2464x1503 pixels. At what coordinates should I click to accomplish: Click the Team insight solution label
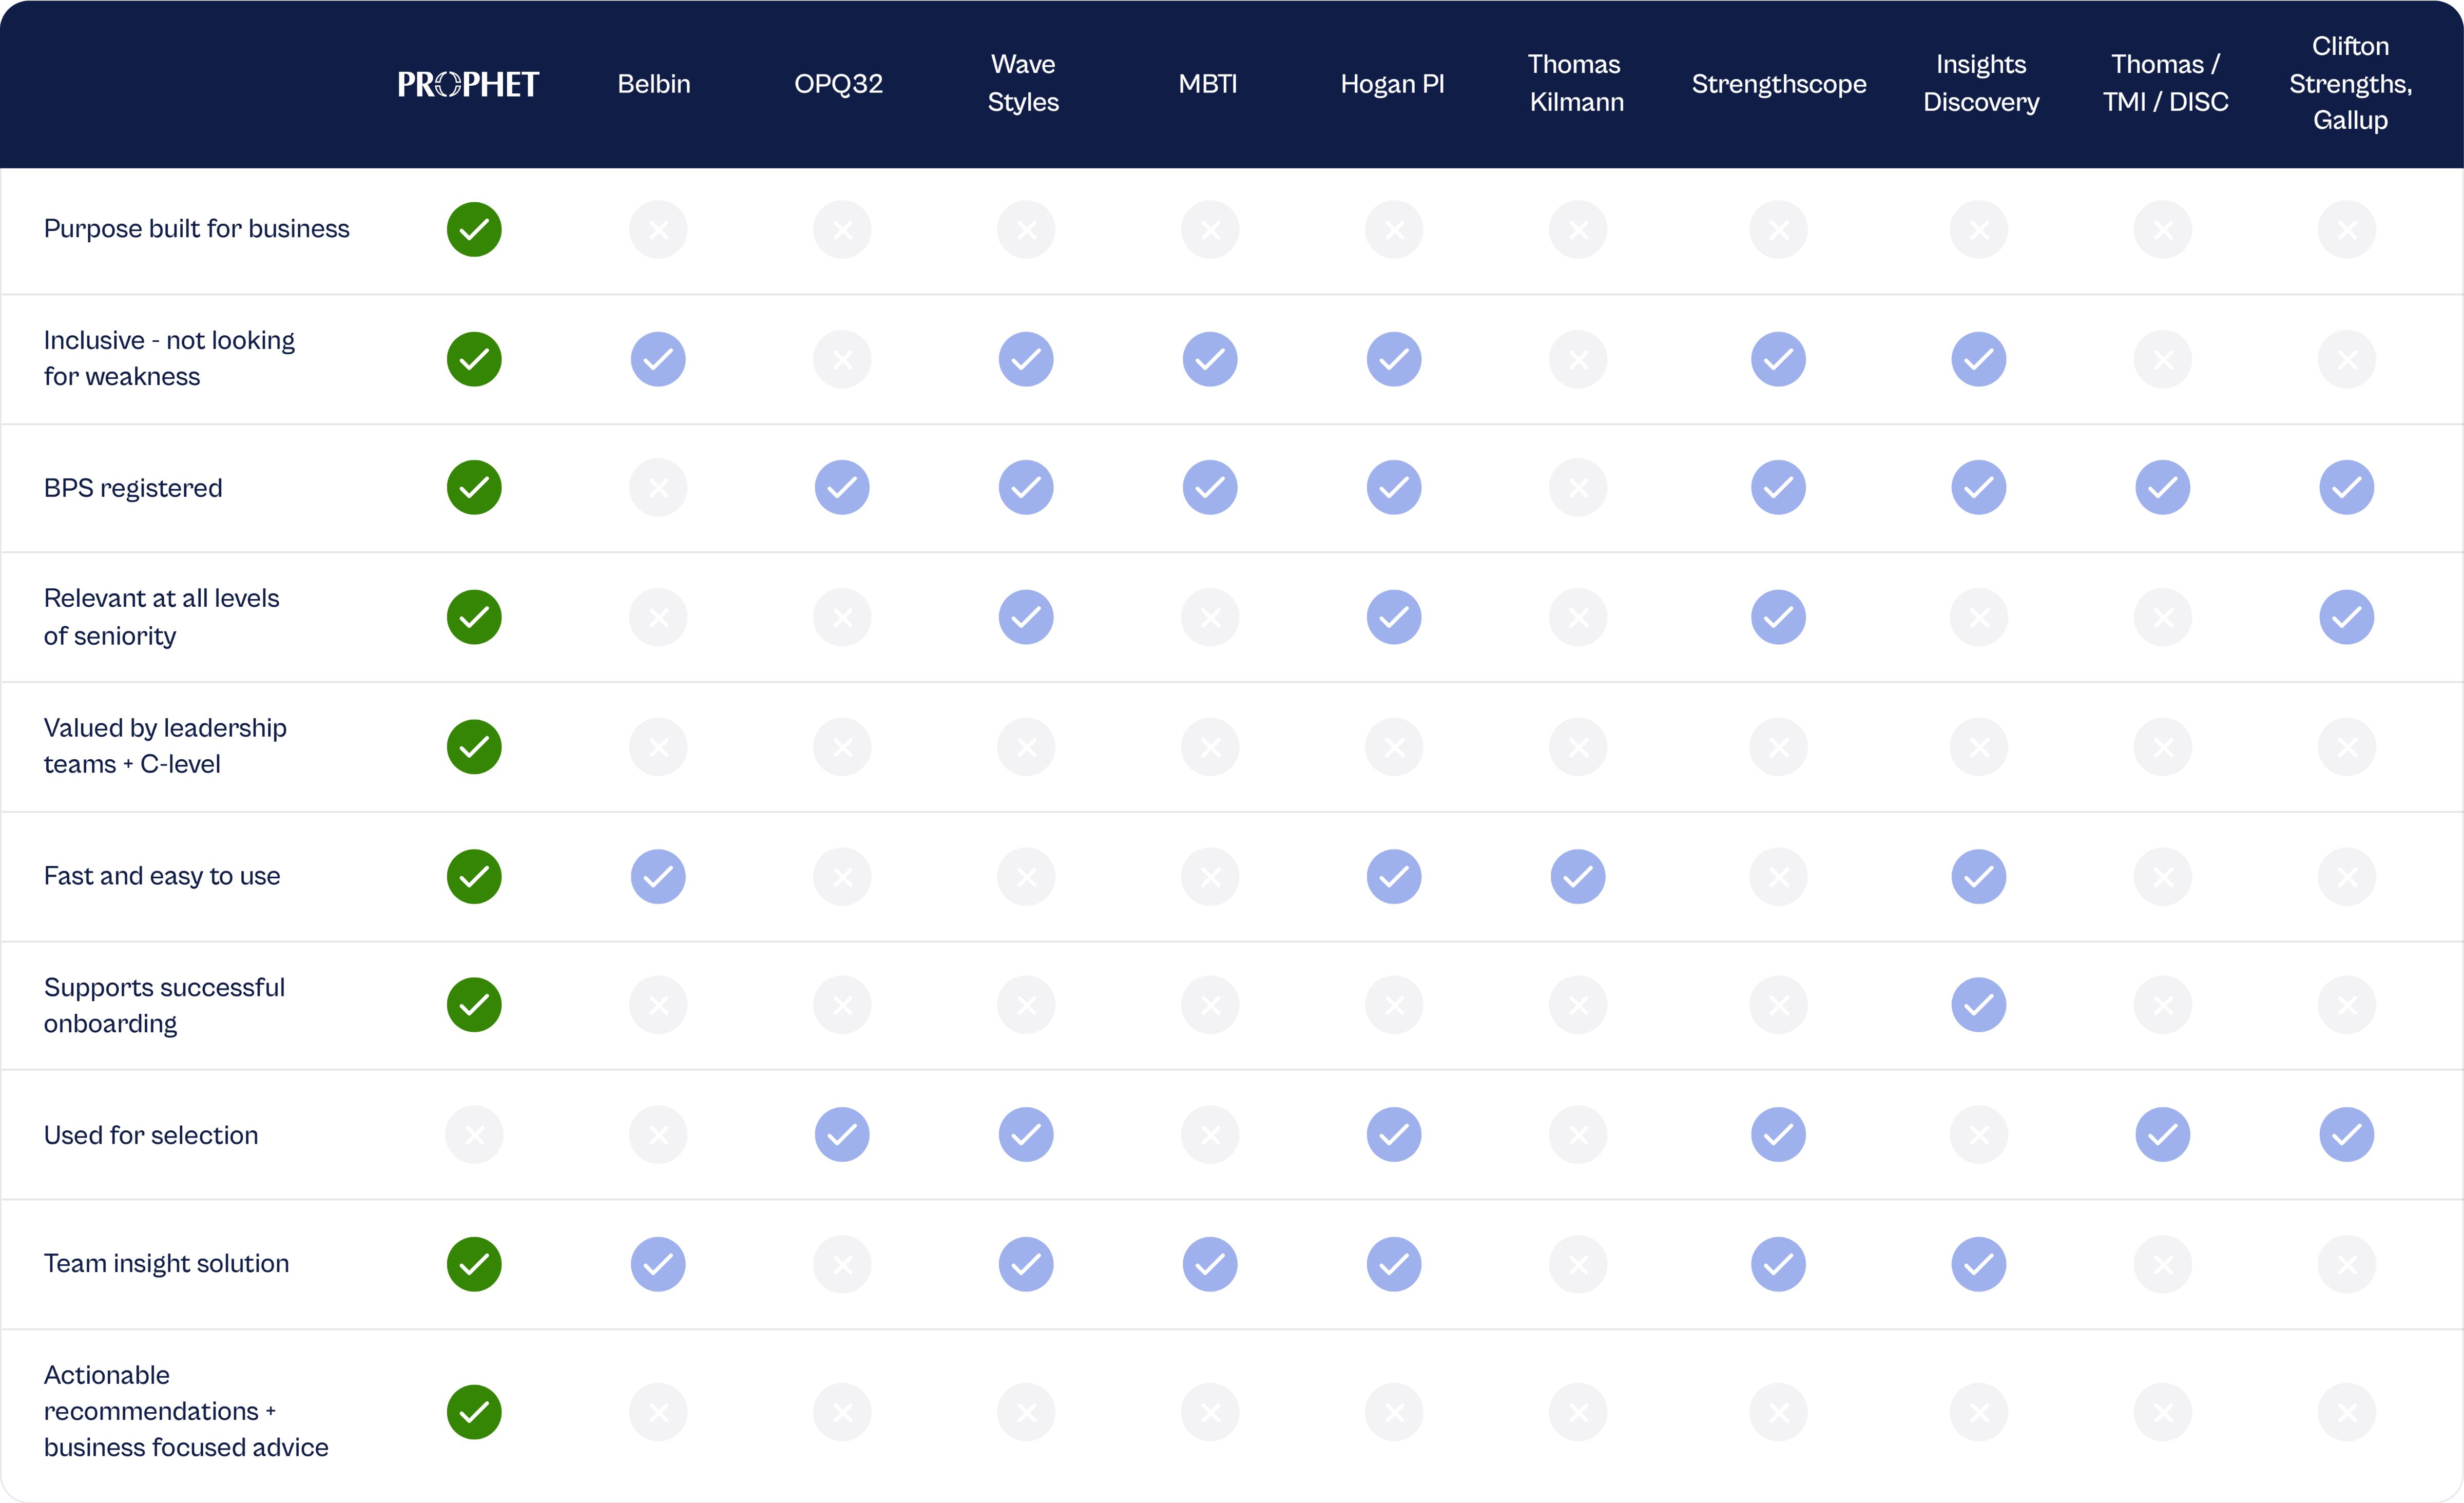tap(166, 1264)
